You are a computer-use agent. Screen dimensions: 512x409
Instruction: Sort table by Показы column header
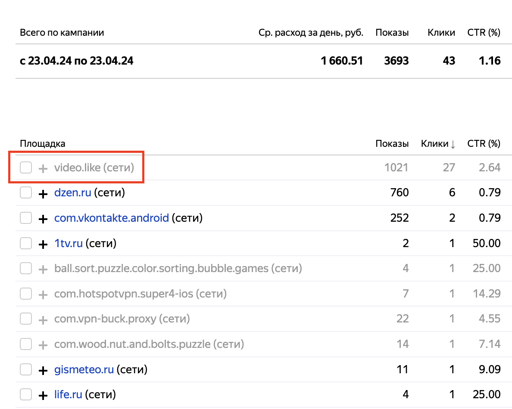click(392, 143)
